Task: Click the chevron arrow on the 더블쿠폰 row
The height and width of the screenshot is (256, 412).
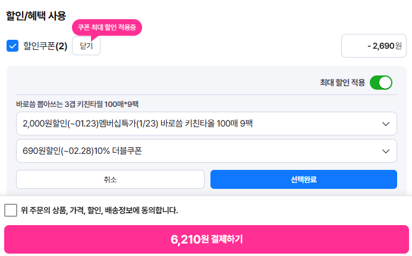Action: (x=385, y=151)
